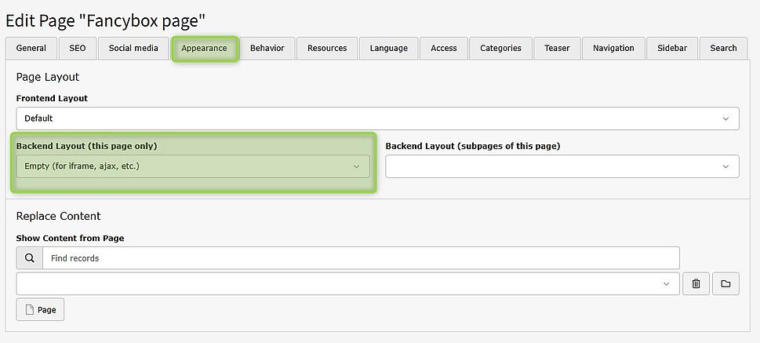Click the search magnifier icon
Image resolution: width=760 pixels, height=343 pixels.
click(x=29, y=257)
